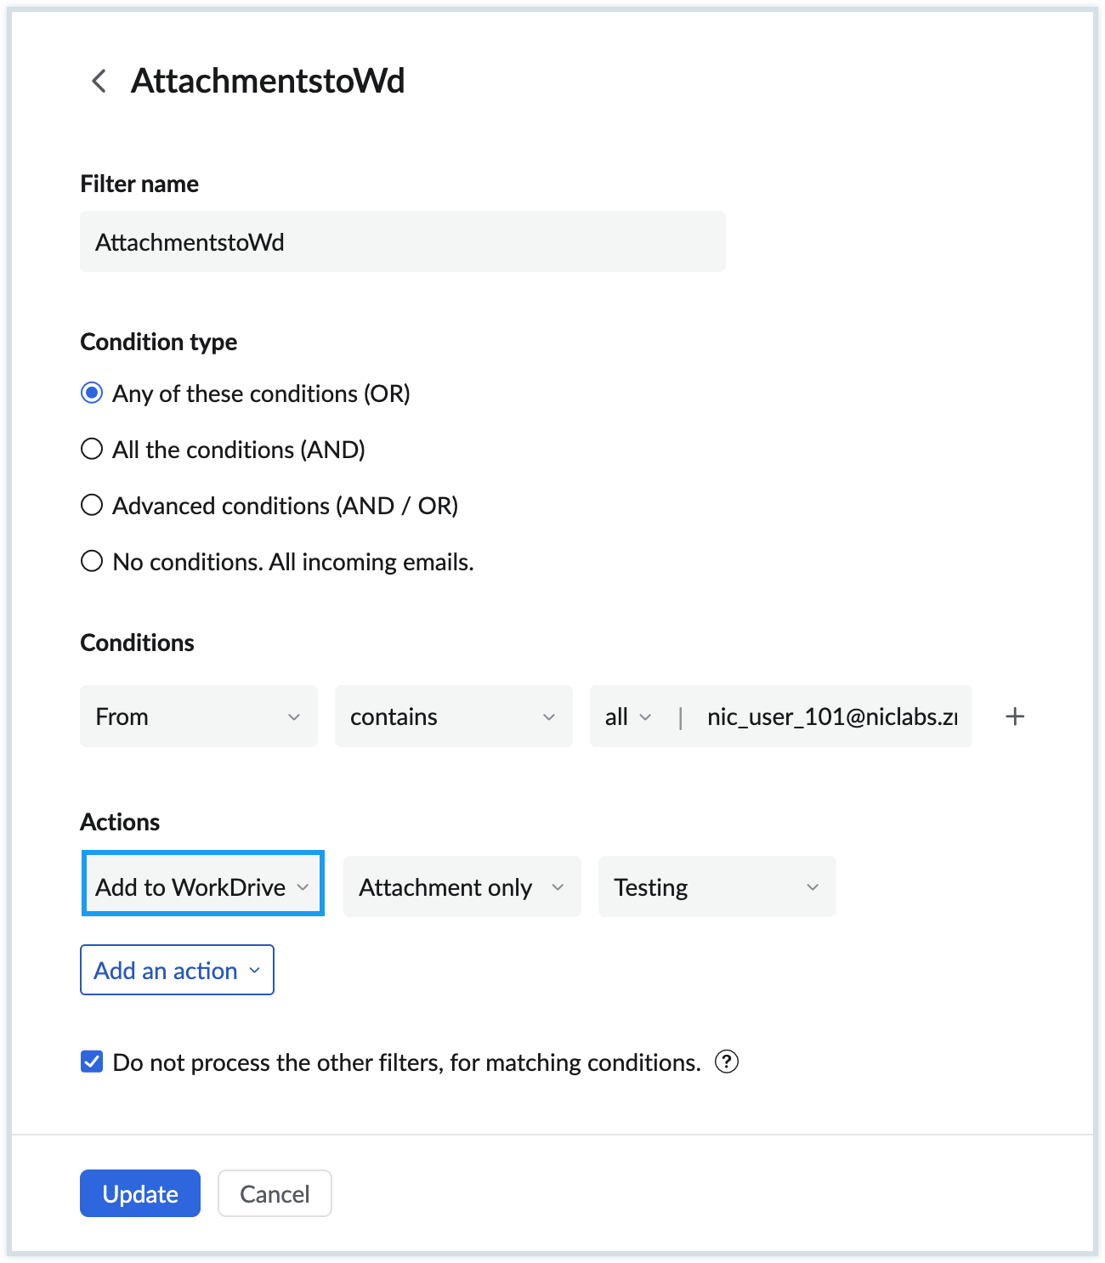Click the plus icon to add another condition
This screenshot has height=1263, width=1105.
[x=1015, y=716]
